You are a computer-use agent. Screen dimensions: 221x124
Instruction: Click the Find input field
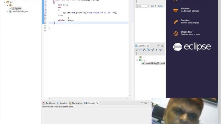click(x=142, y=6)
